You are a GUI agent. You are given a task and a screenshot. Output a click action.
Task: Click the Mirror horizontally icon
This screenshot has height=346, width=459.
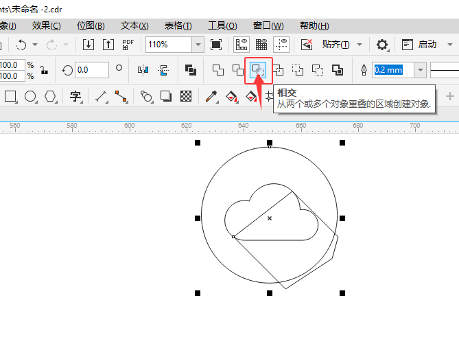143,70
